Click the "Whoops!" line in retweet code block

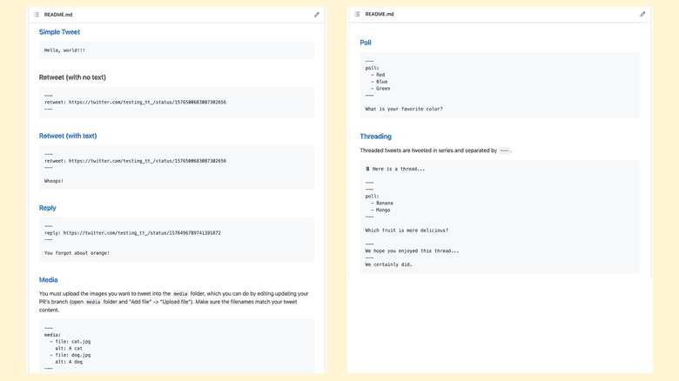click(x=54, y=181)
